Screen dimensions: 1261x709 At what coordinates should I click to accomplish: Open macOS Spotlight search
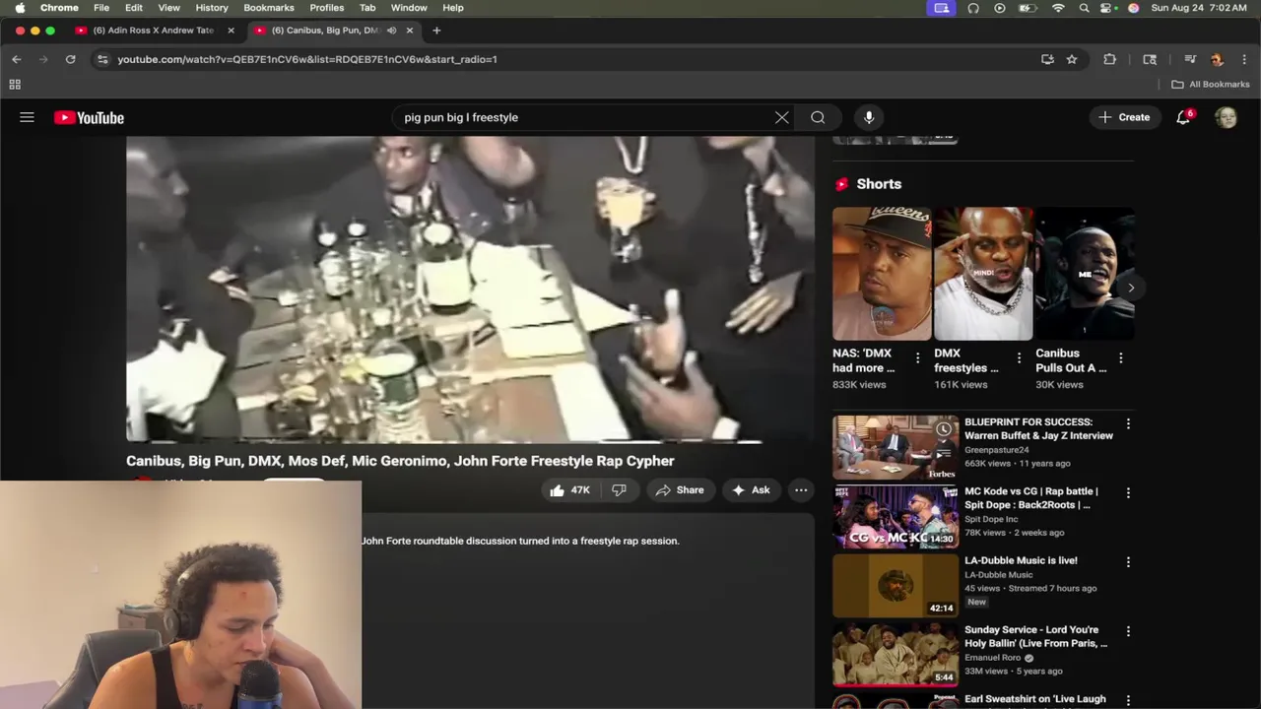pos(1084,8)
